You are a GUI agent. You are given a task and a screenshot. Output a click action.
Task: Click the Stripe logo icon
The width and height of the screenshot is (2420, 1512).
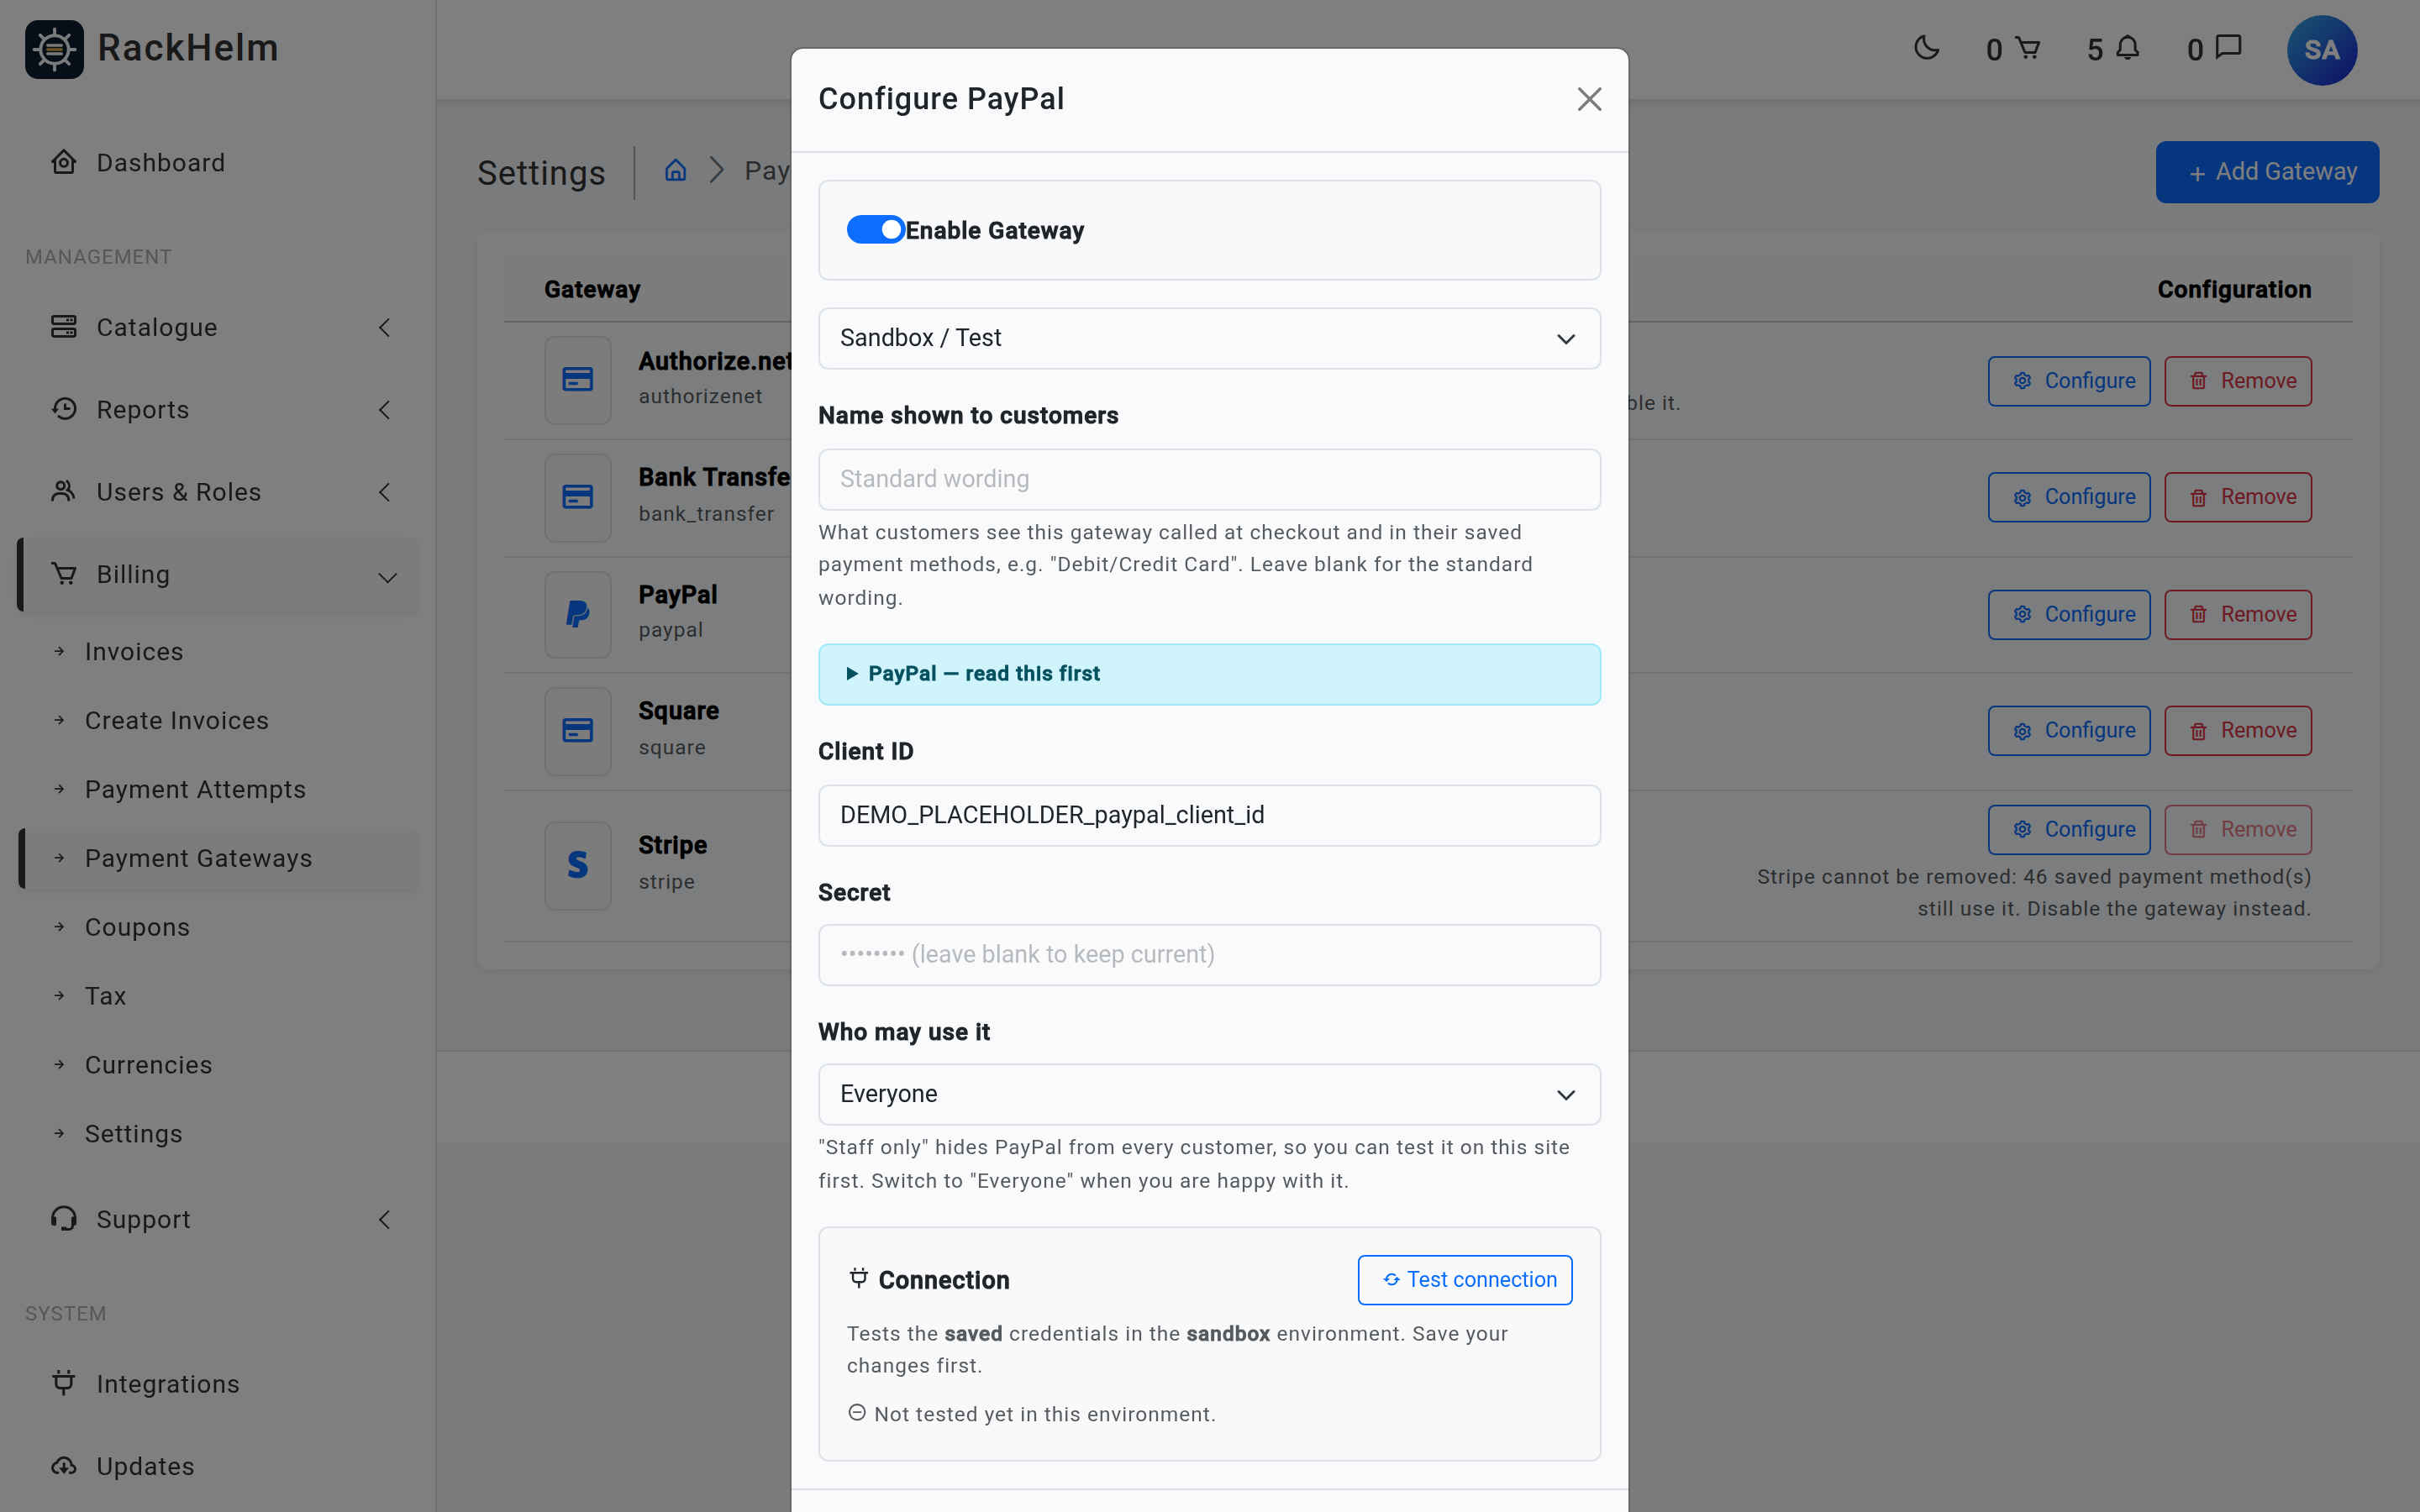point(578,865)
